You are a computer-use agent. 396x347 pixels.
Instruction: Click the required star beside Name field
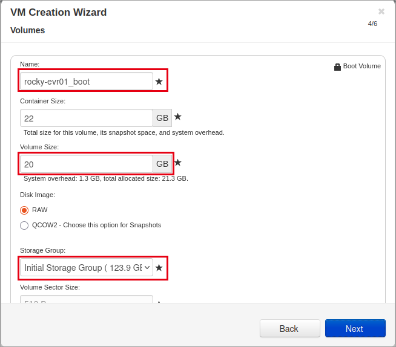click(x=159, y=82)
